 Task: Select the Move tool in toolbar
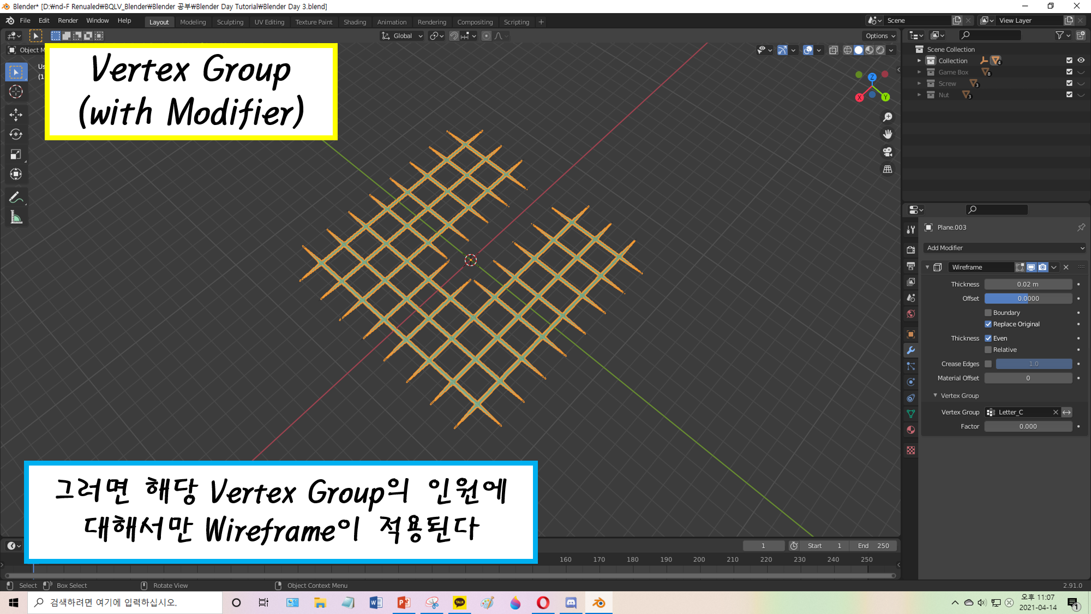pyautogui.click(x=16, y=115)
